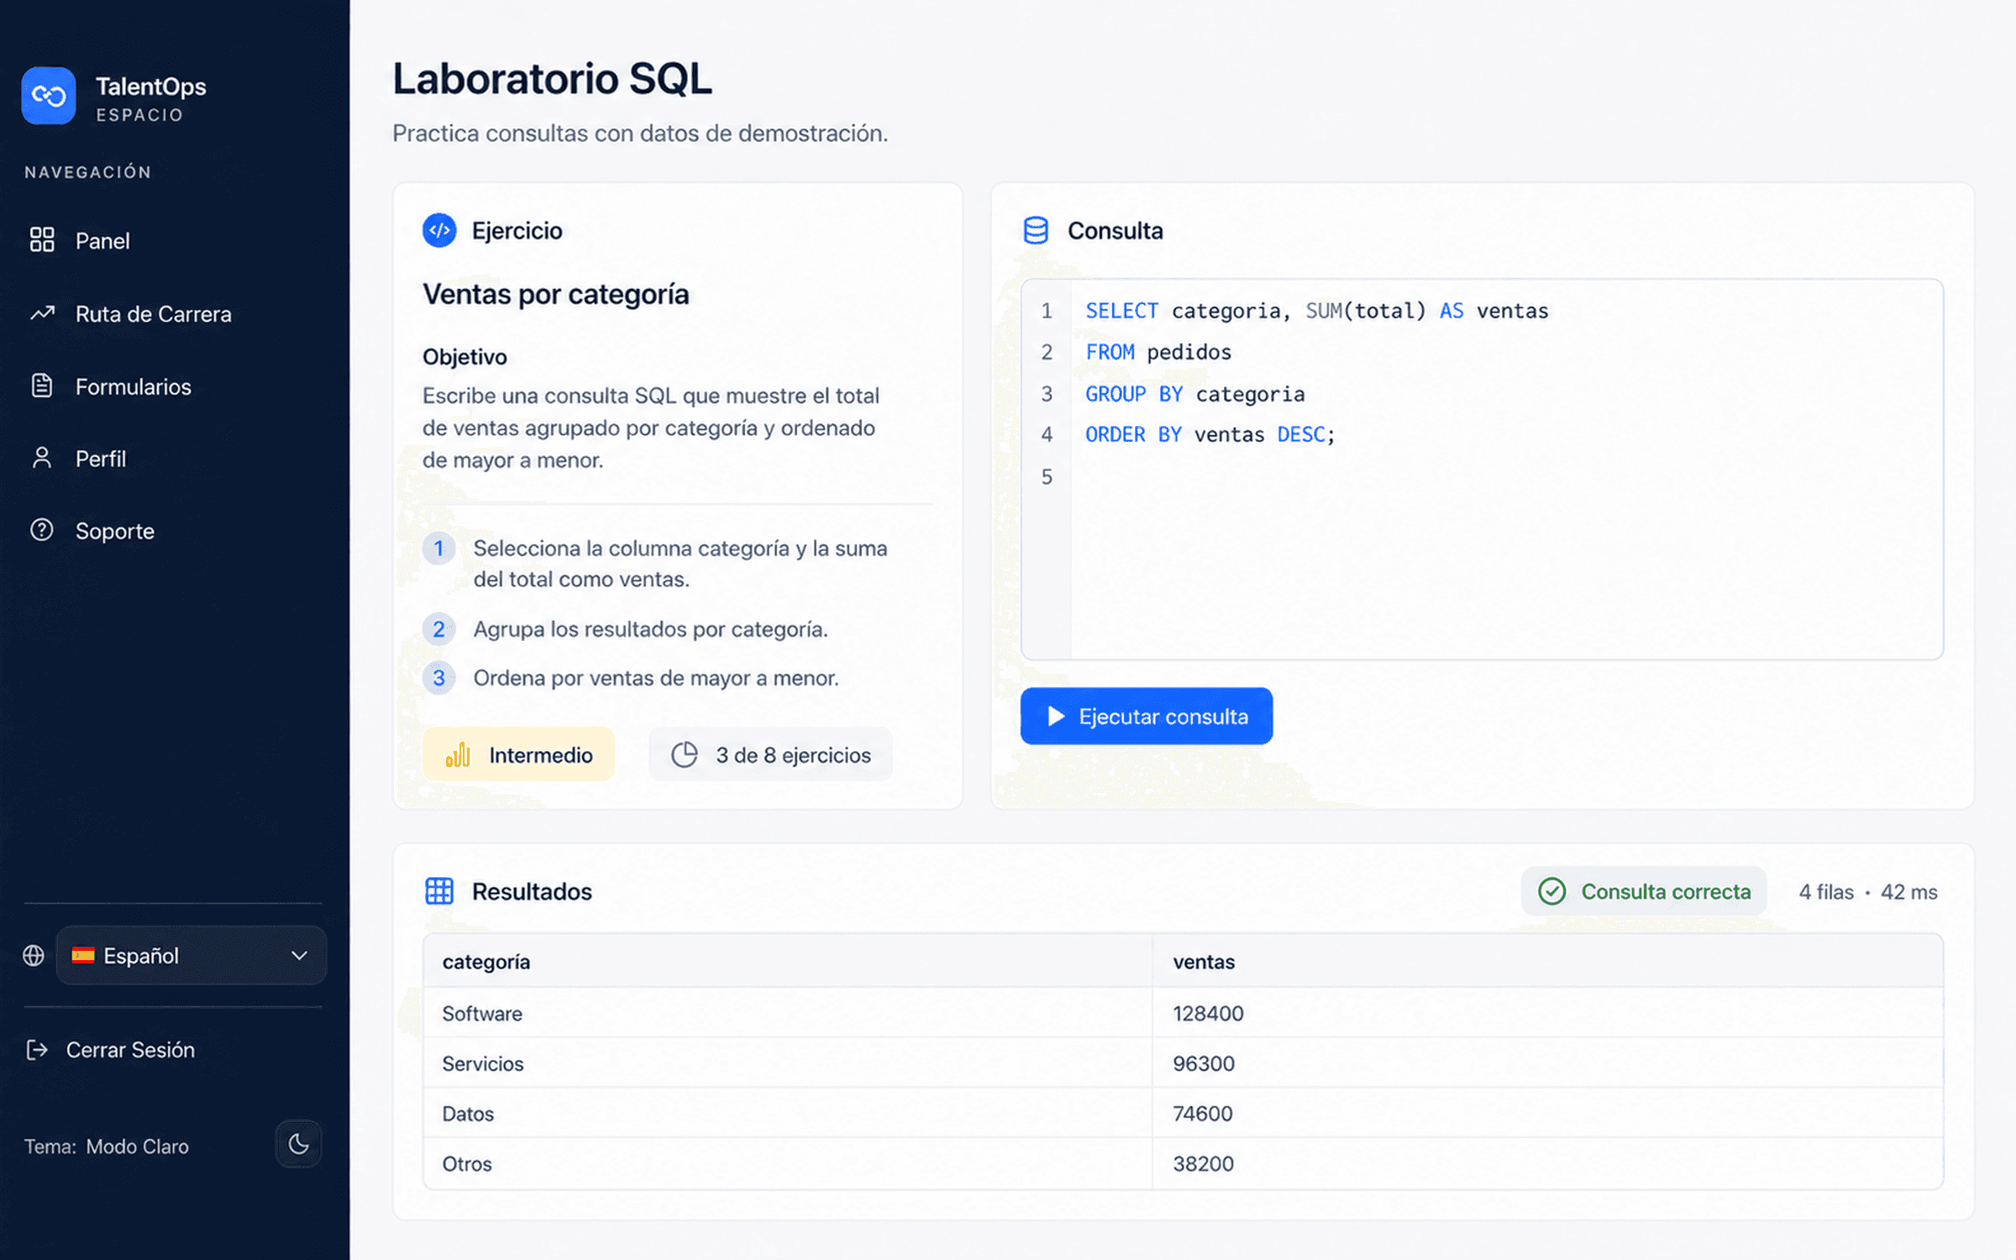Click the 38200 value cell
The image size is (2016, 1260).
point(1547,1163)
